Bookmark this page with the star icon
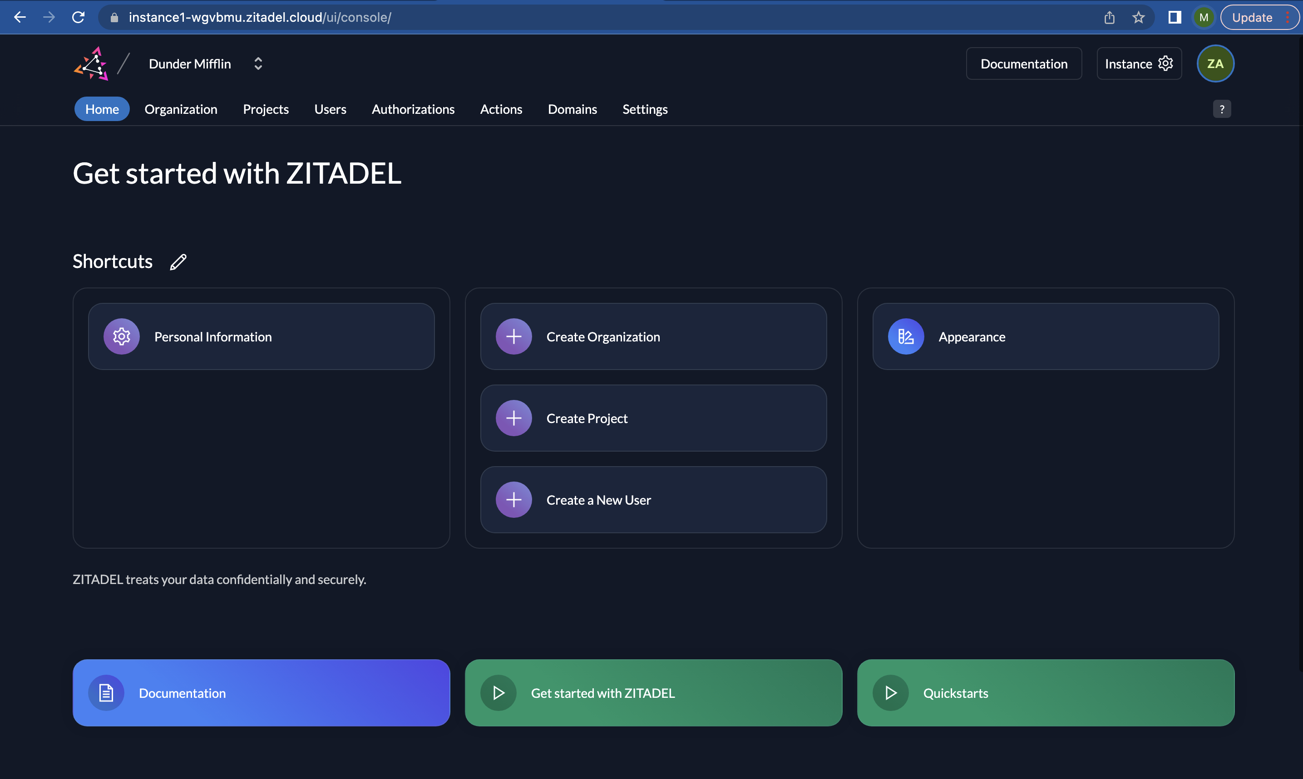The image size is (1303, 779). tap(1138, 17)
